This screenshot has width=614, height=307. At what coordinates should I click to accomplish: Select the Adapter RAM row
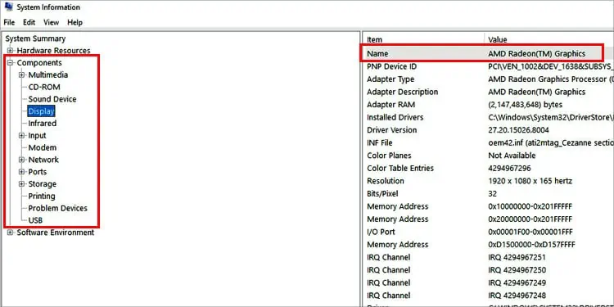click(x=488, y=105)
